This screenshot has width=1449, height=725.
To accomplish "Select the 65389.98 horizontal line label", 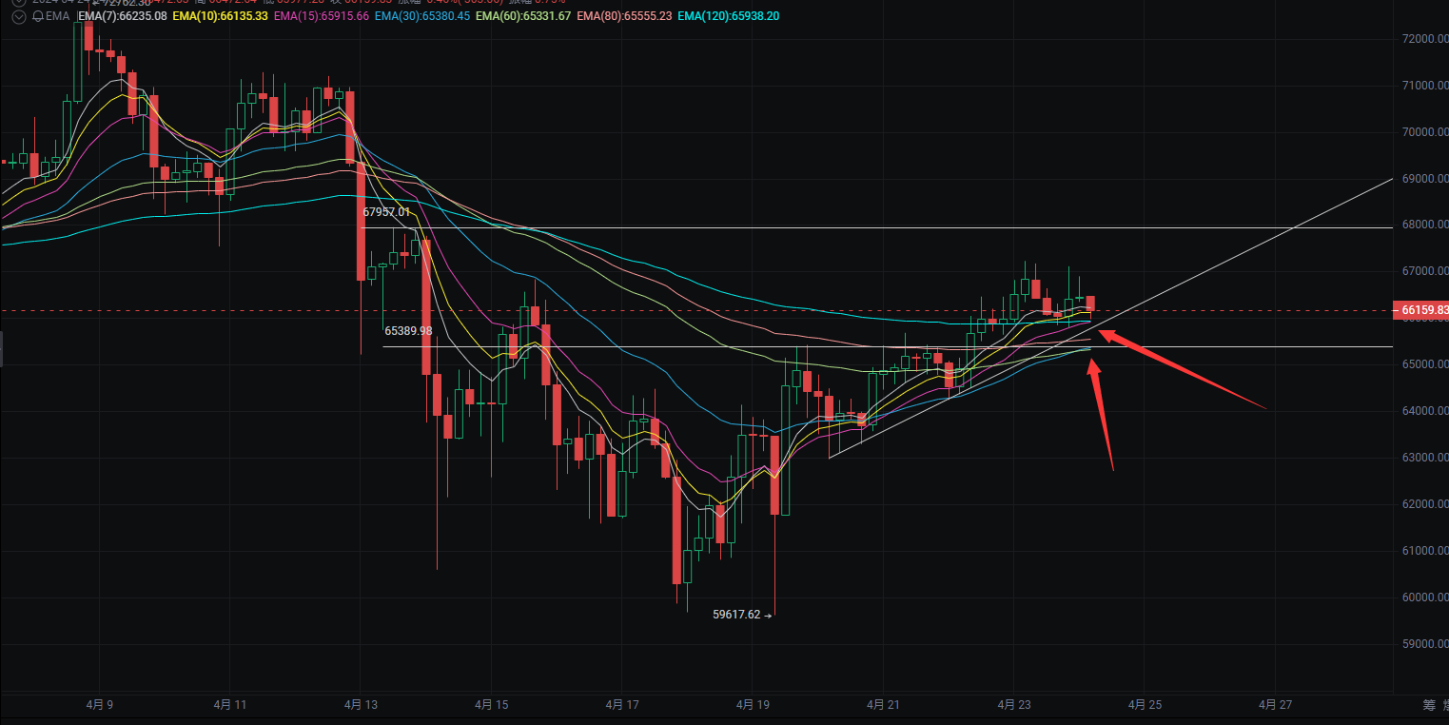I will pos(408,331).
